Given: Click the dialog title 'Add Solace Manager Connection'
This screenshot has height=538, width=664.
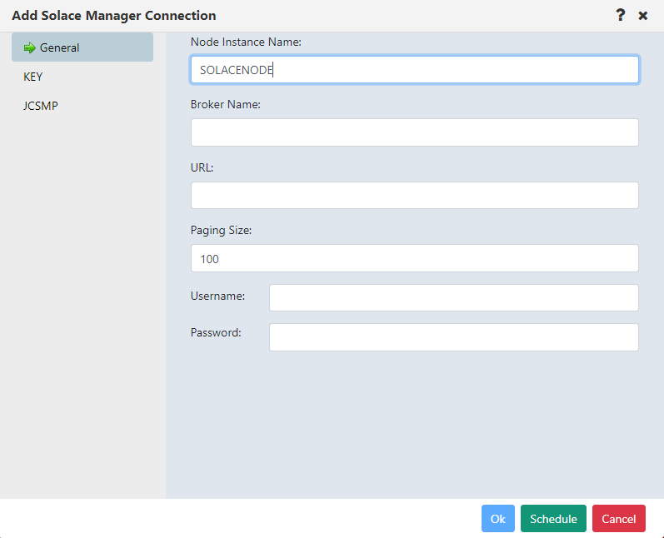Looking at the screenshot, I should pyautogui.click(x=114, y=16).
